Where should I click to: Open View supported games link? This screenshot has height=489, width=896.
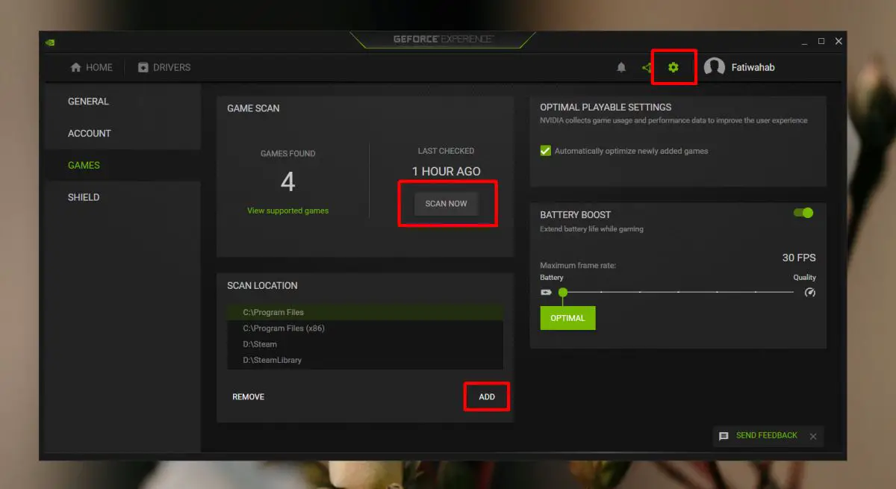pos(287,211)
